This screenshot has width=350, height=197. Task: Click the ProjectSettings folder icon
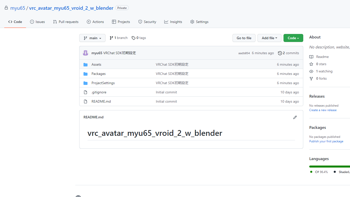pos(85,83)
